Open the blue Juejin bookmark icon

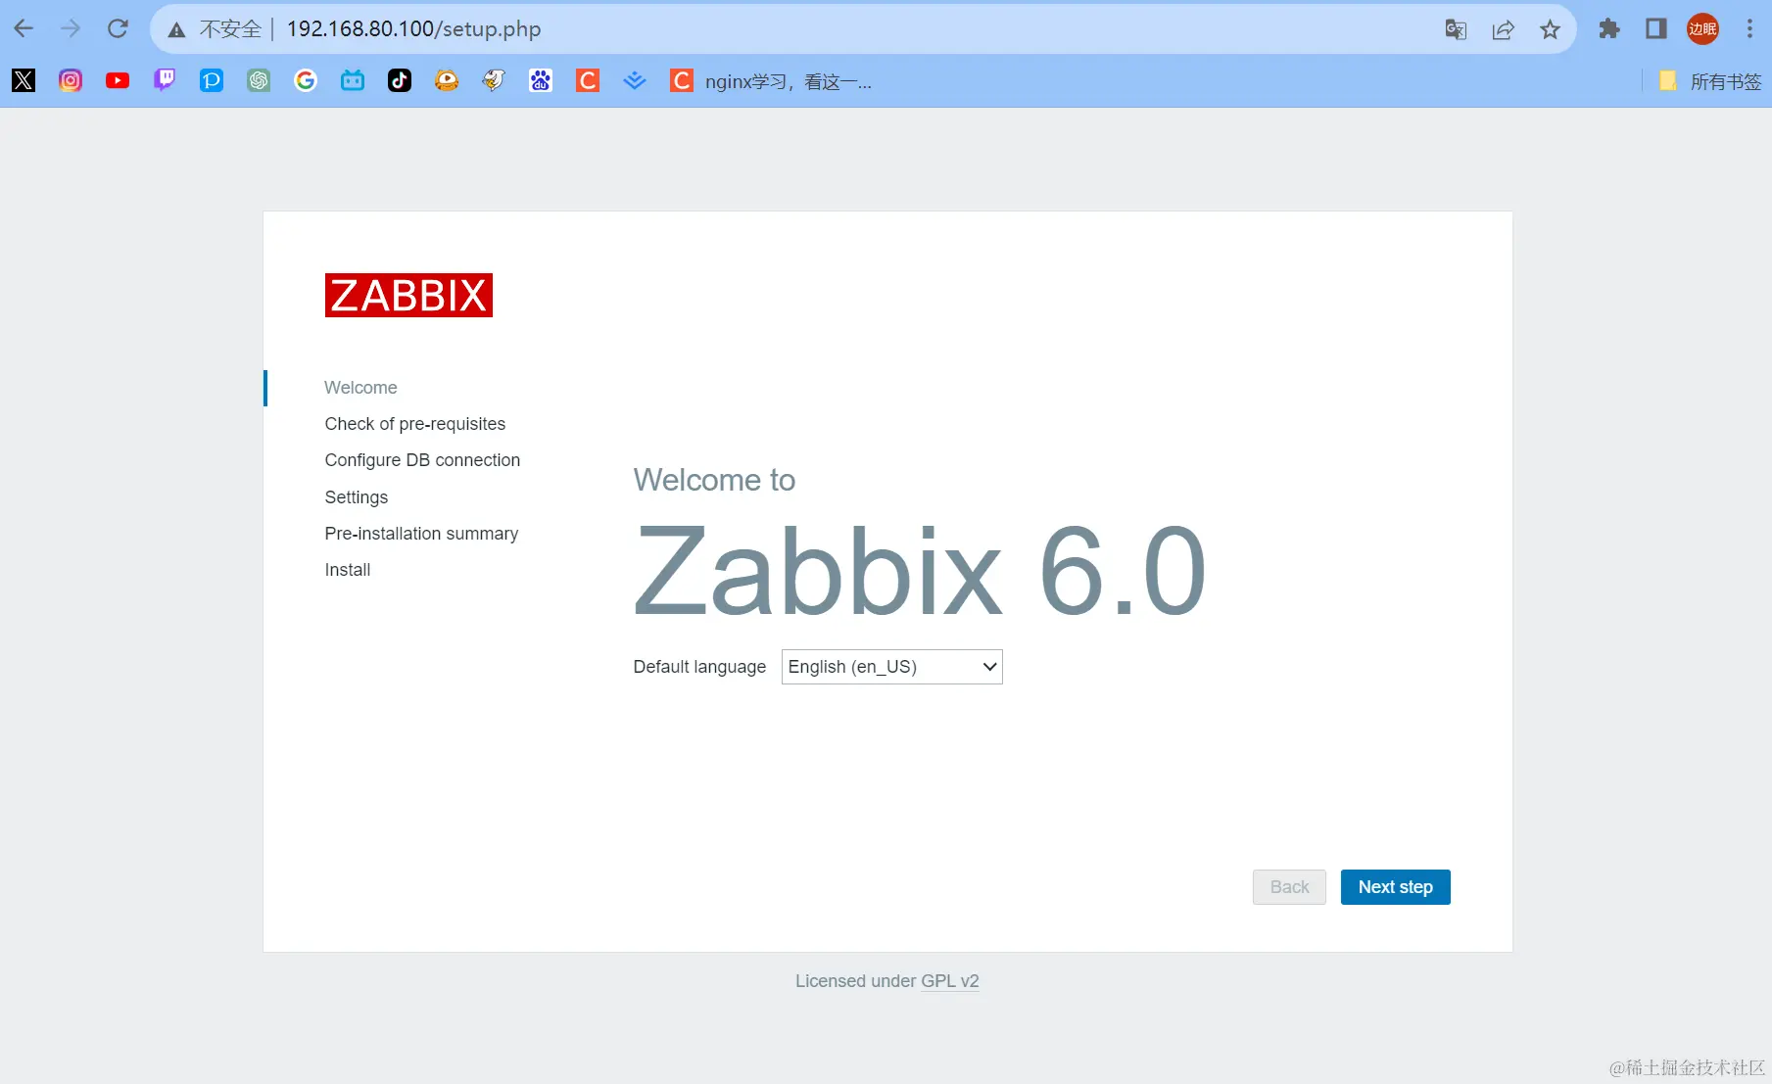click(x=635, y=80)
